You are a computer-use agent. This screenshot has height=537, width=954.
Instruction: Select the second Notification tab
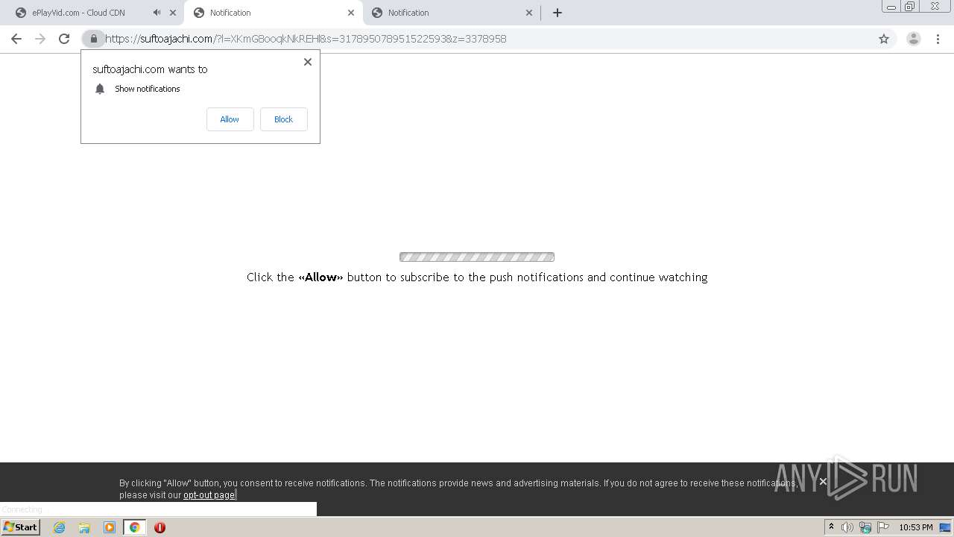click(274, 13)
